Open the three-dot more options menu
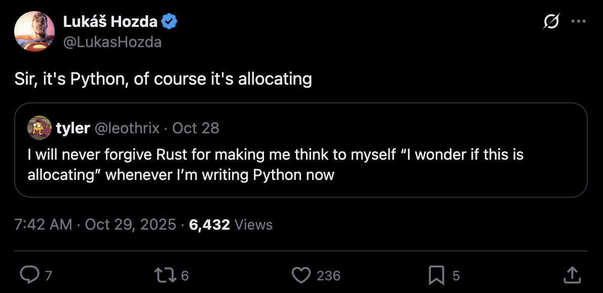603x293 pixels. 579,21
